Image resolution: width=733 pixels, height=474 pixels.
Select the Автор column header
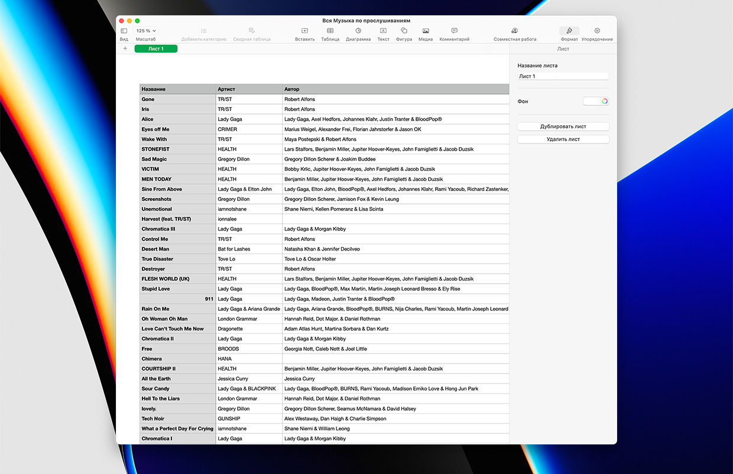pyautogui.click(x=395, y=89)
